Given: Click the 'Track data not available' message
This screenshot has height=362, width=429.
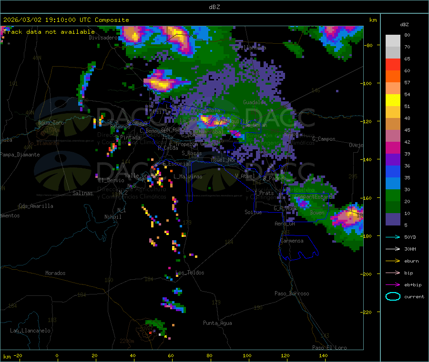Looking at the screenshot, I should click(x=49, y=32).
